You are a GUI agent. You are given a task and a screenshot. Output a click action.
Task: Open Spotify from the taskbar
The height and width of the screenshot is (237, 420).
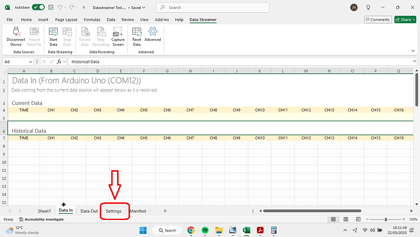[x=205, y=230]
